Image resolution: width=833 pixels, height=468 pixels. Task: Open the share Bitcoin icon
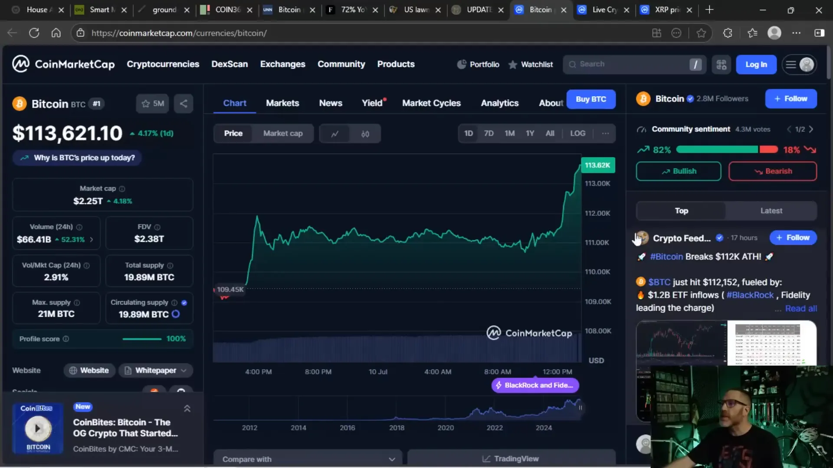pyautogui.click(x=184, y=104)
